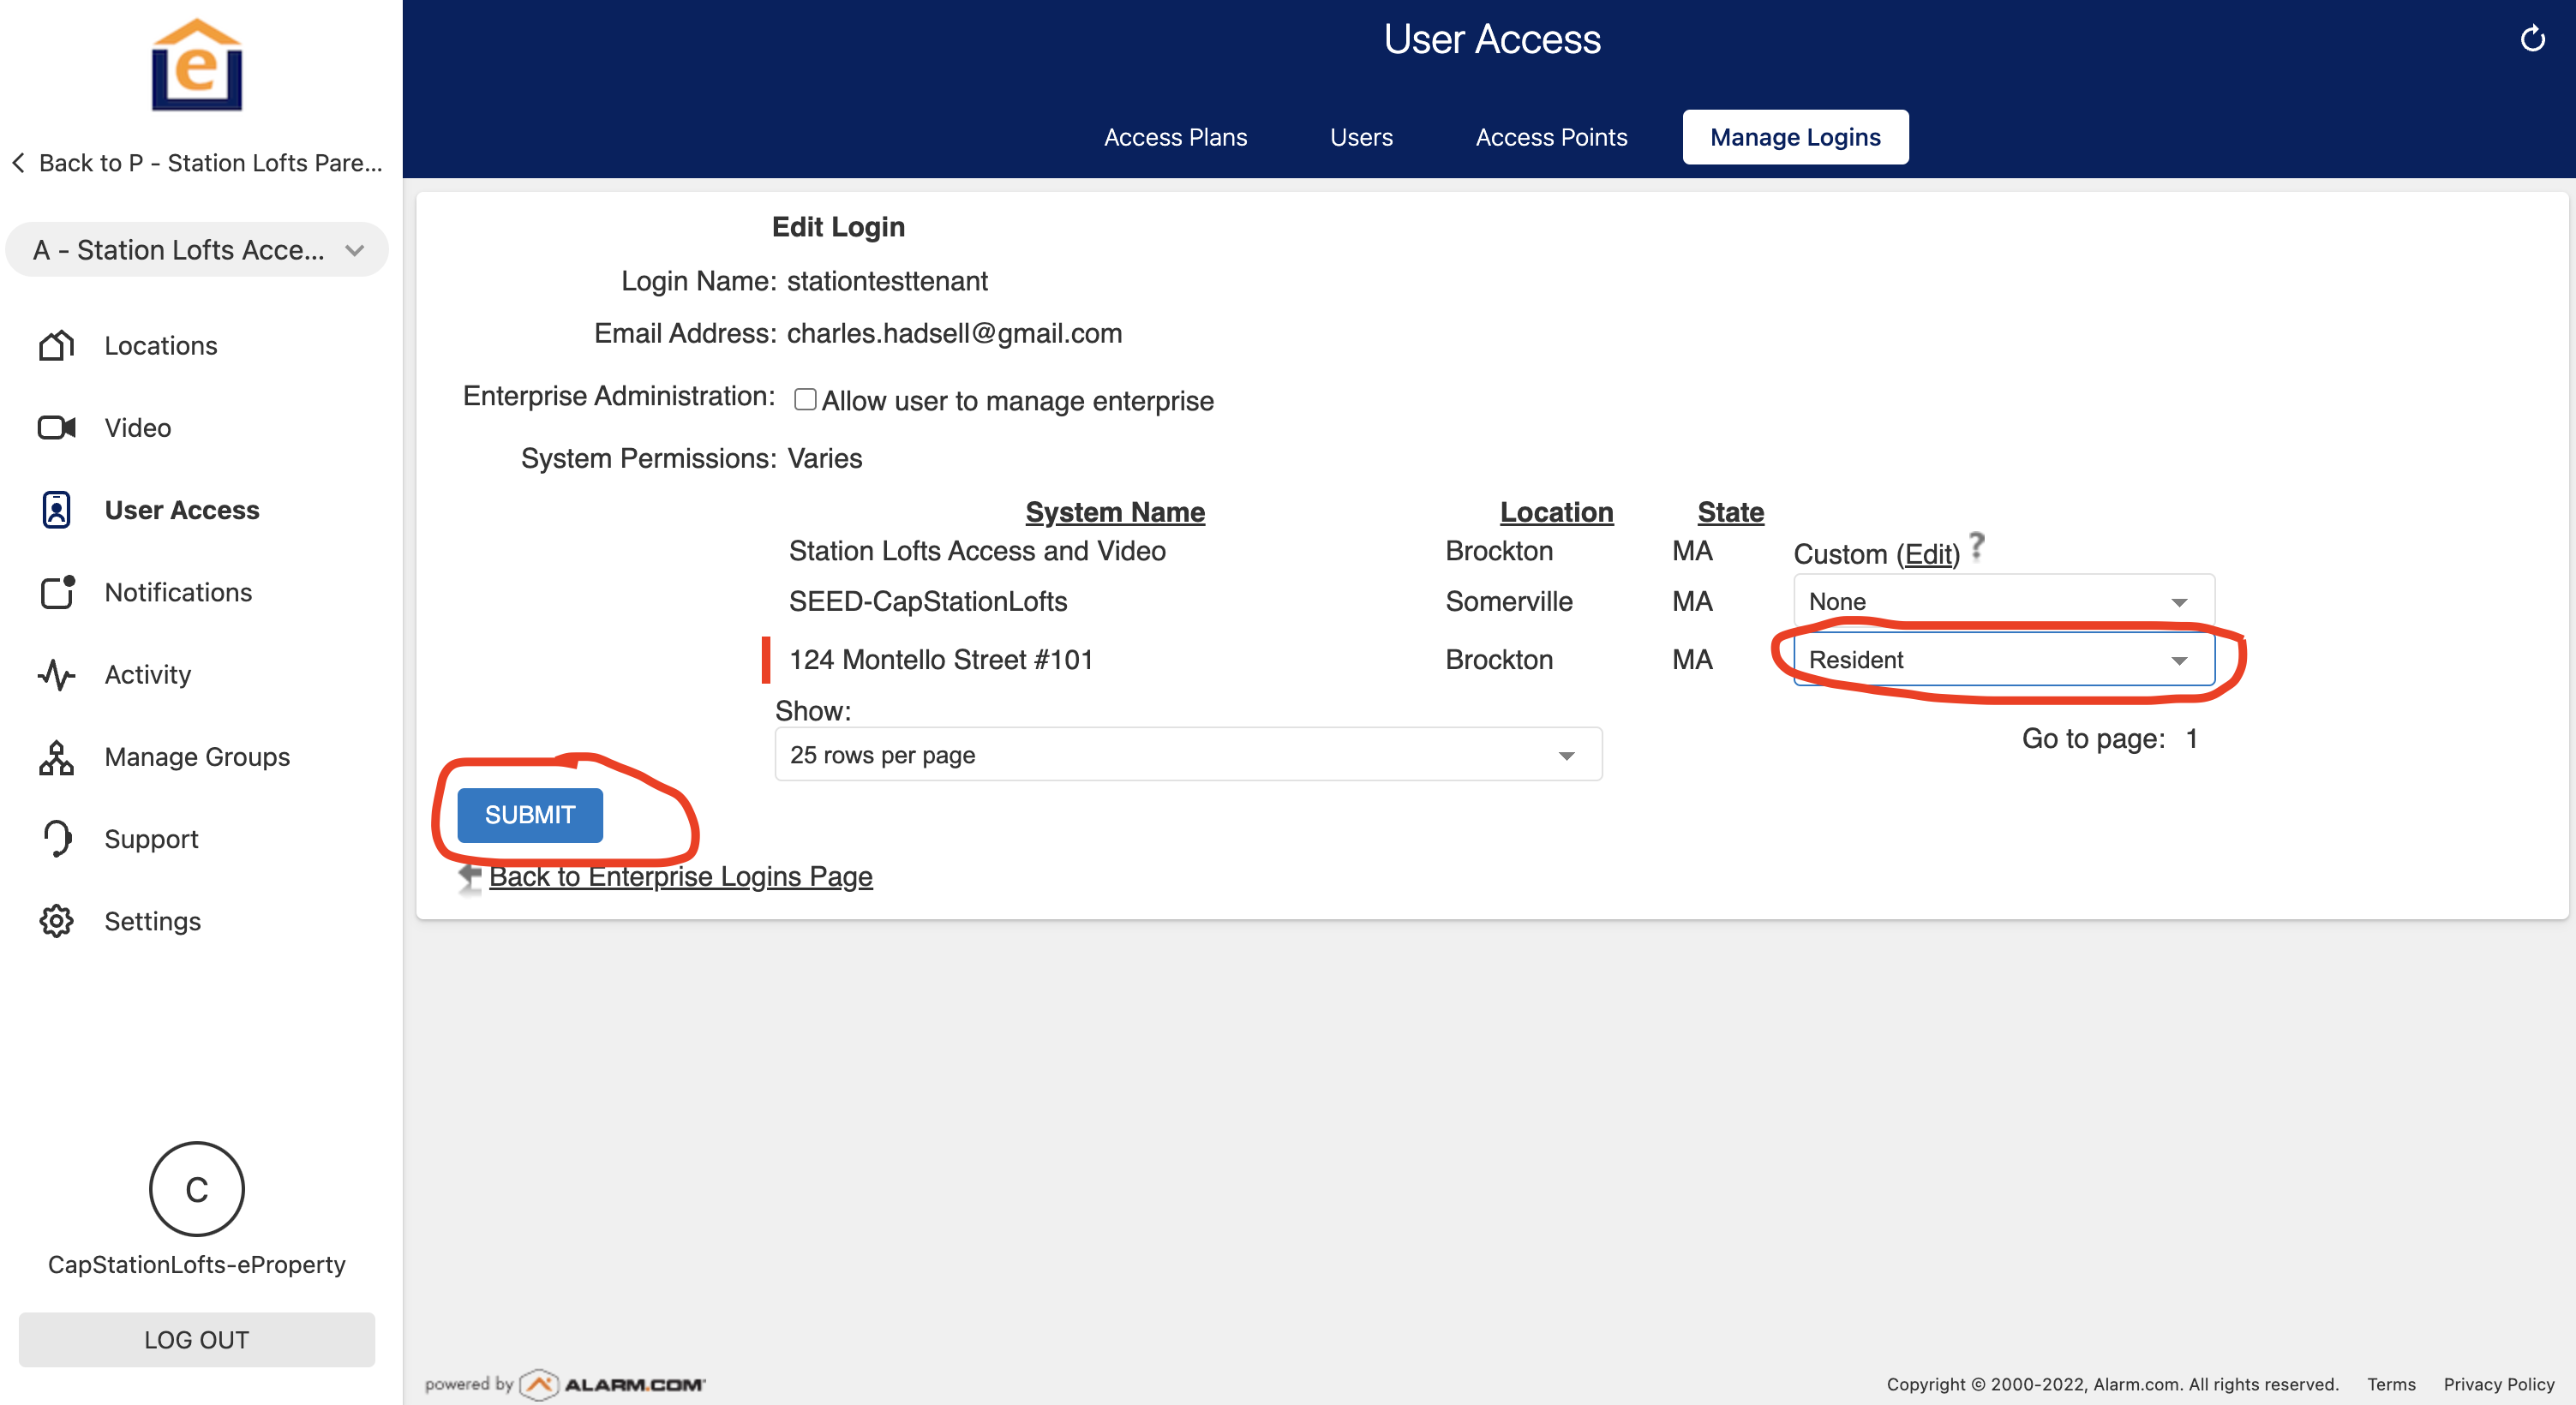Open the A - Station Lofts Access selector
2576x1405 pixels.
pyautogui.click(x=197, y=249)
